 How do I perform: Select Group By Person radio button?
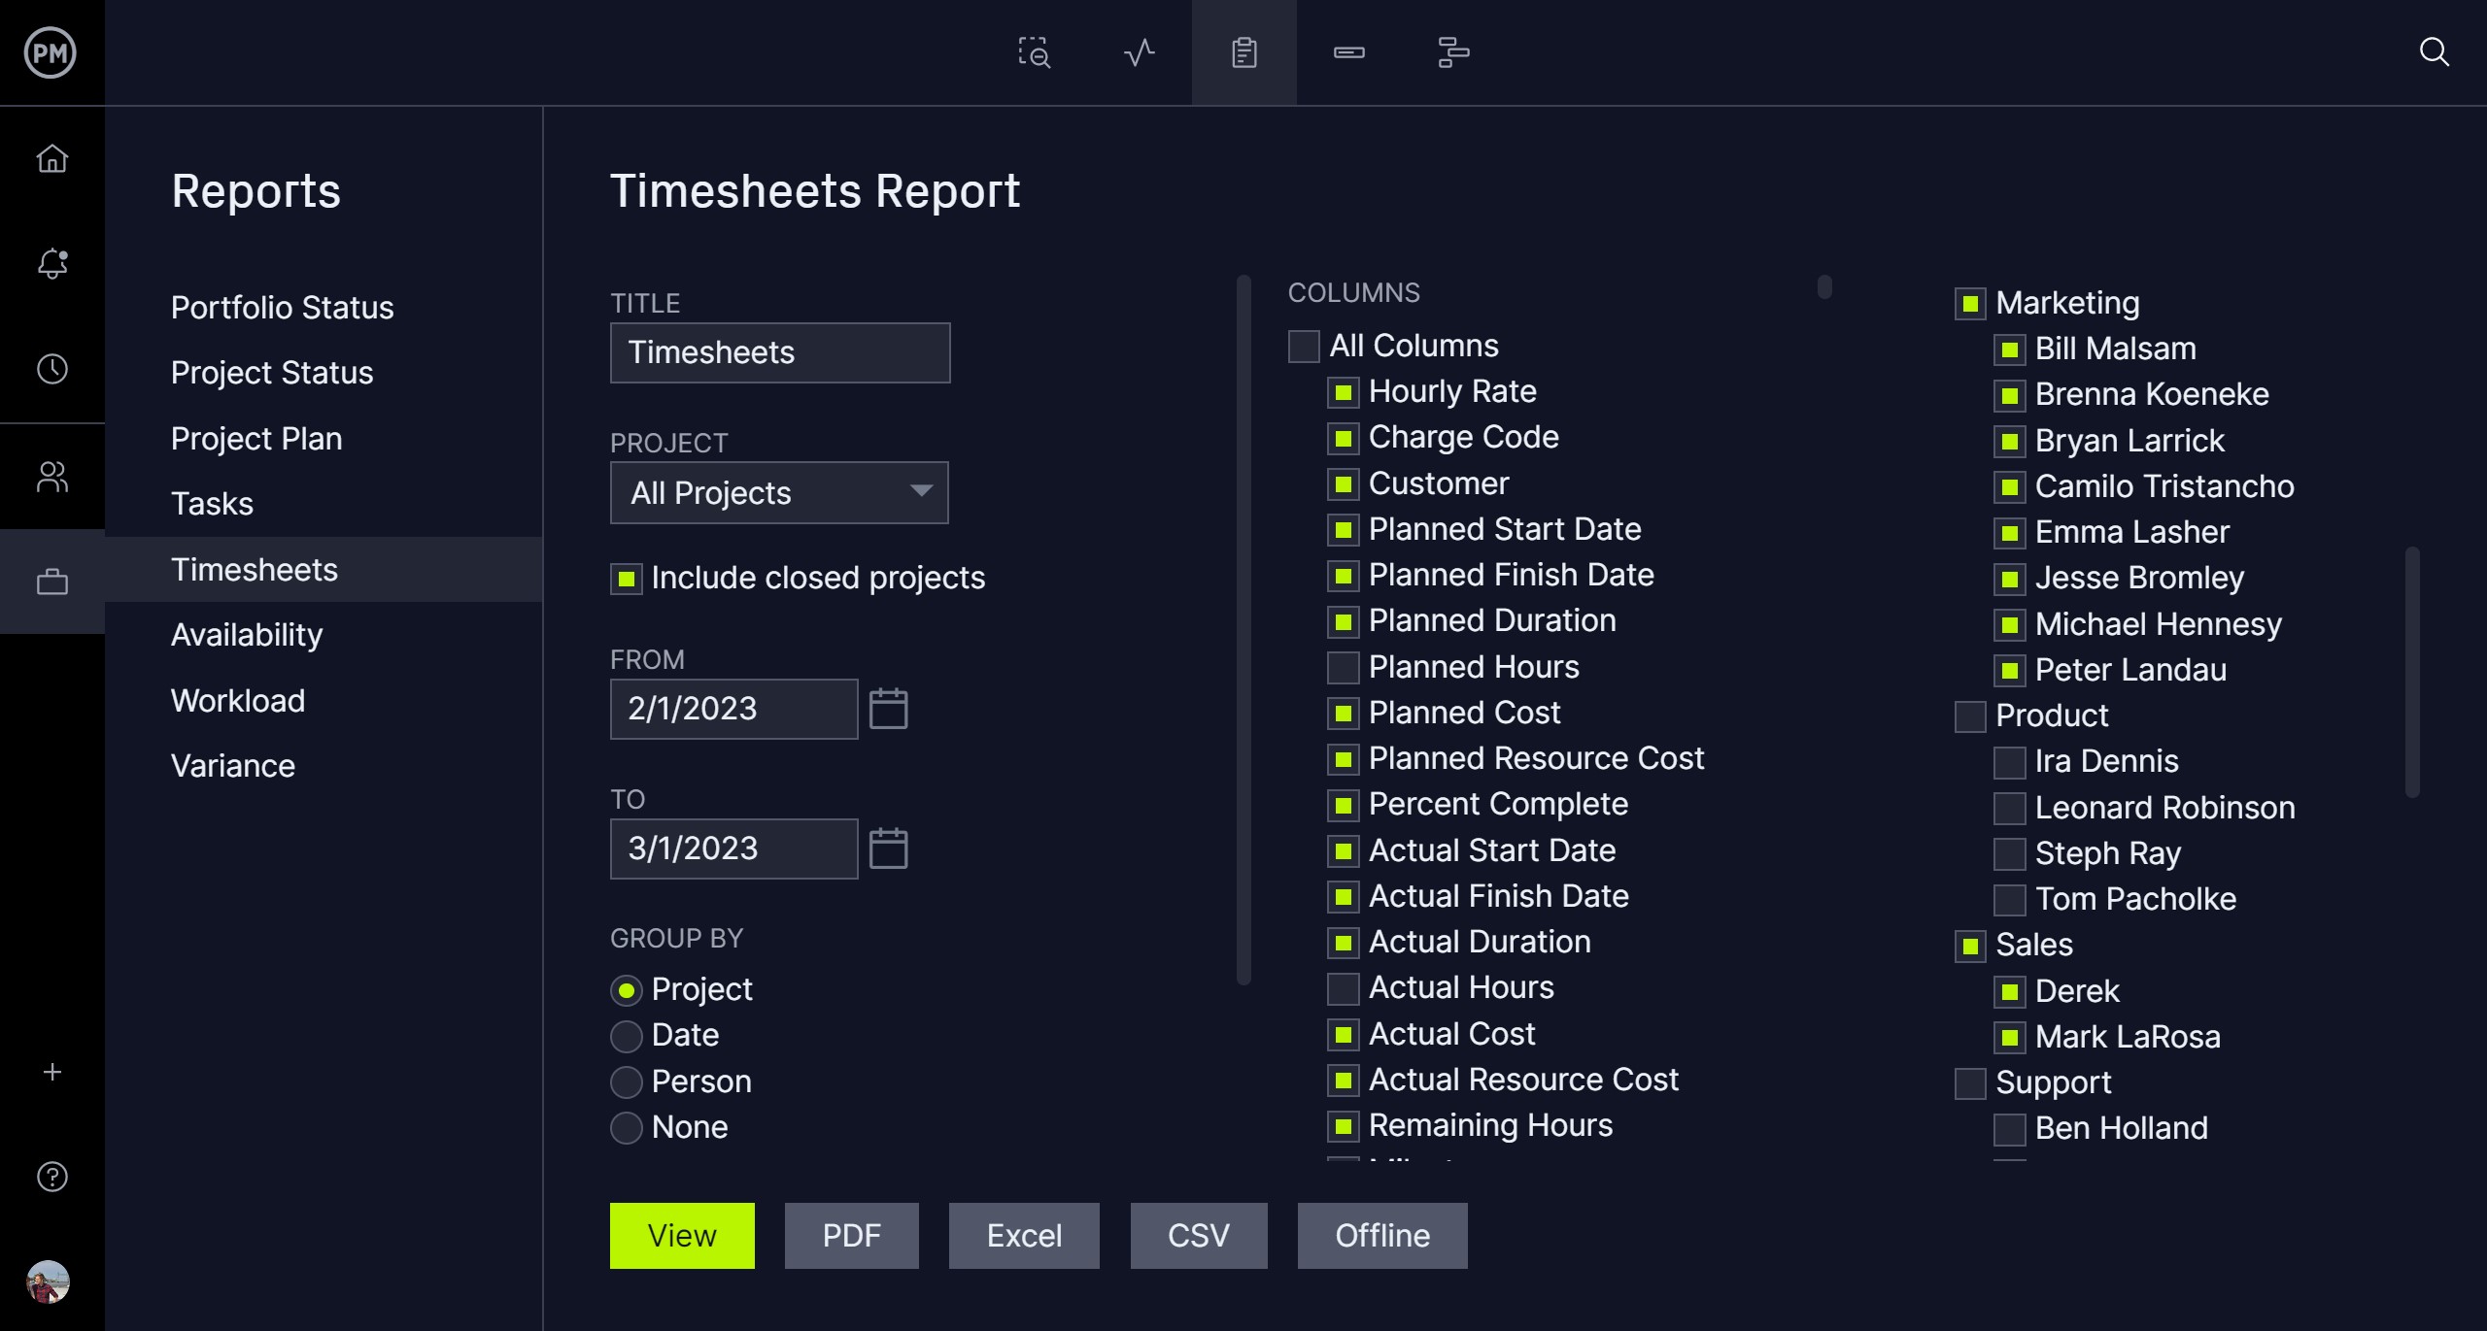point(625,1080)
